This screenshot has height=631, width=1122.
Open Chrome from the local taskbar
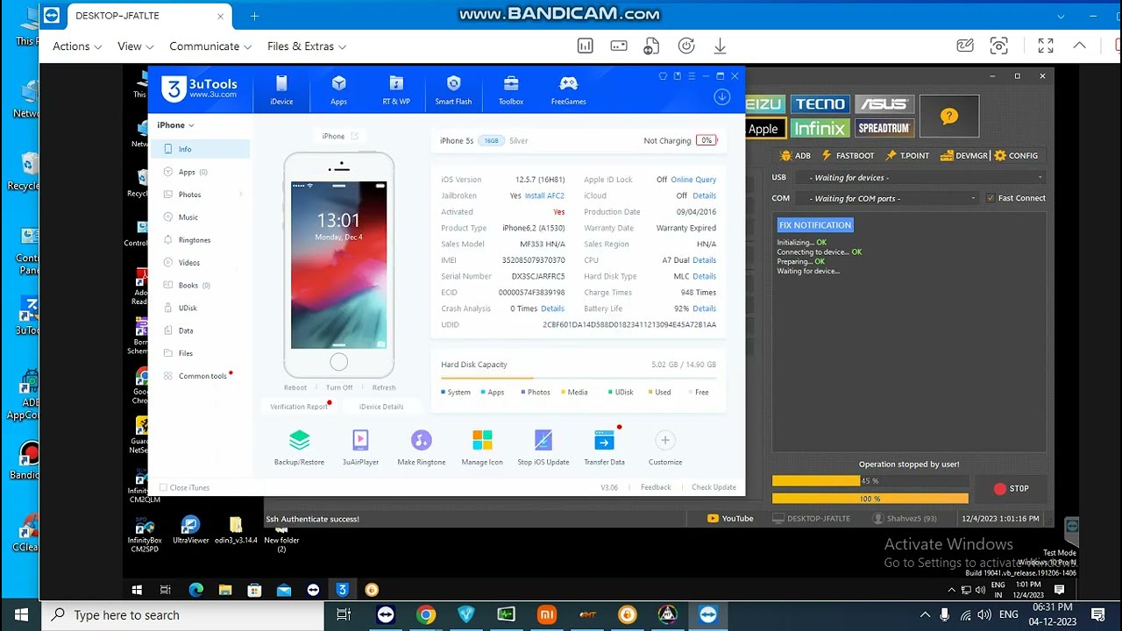point(426,614)
